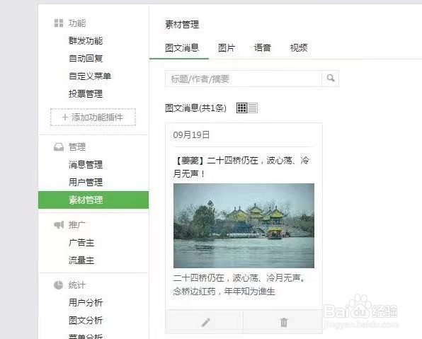Click the article title 【姜夔】二十四桥仍在

pyautogui.click(x=241, y=167)
